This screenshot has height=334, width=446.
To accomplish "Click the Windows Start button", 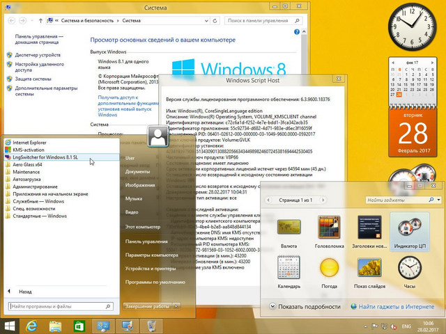I will [x=10, y=326].
